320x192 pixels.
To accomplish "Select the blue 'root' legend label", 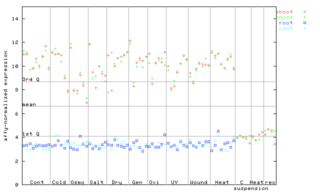I will pyautogui.click(x=286, y=23).
